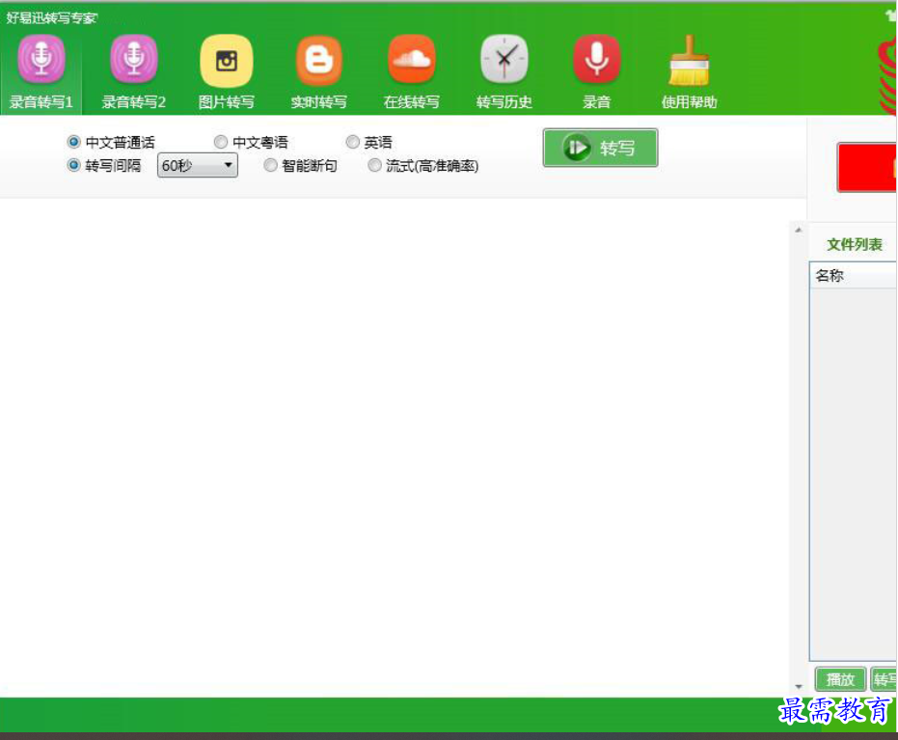Open the 录音转写1 tool
This screenshot has height=740, width=898.
tap(41, 68)
